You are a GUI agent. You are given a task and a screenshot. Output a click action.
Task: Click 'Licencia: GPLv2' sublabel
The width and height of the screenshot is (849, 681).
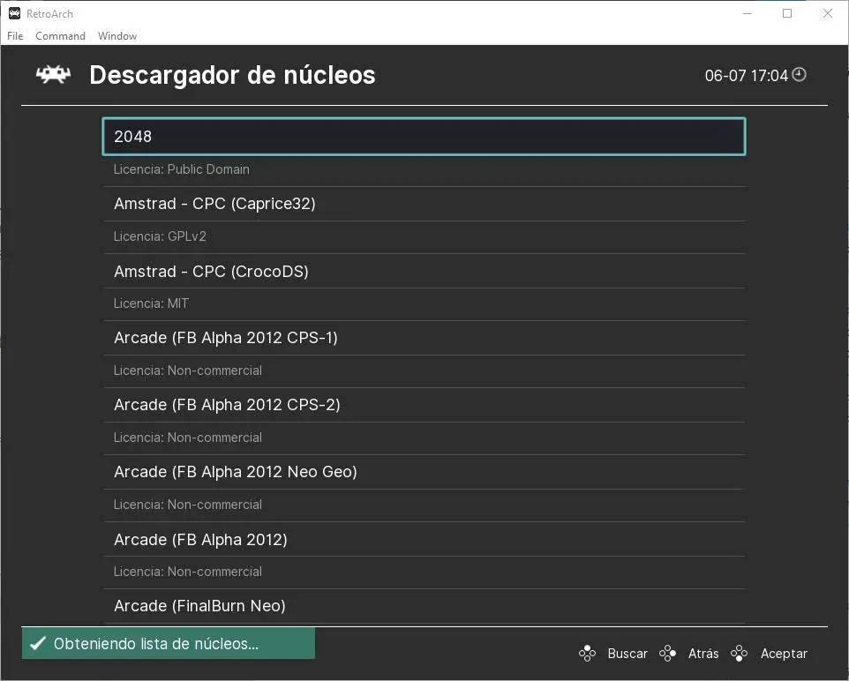pos(160,236)
